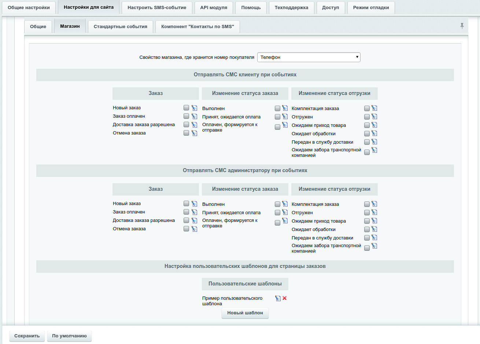Edit administrator template for 'Отгружен' status
This screenshot has width=480, height=344.
(374, 212)
